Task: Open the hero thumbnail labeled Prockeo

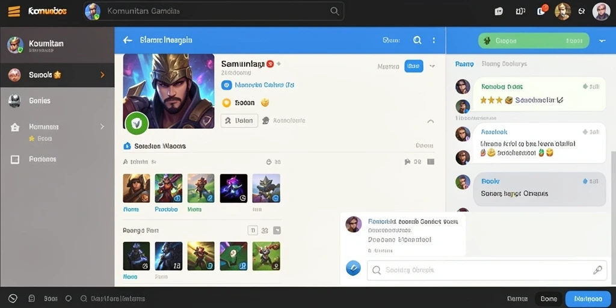Action: click(168, 188)
